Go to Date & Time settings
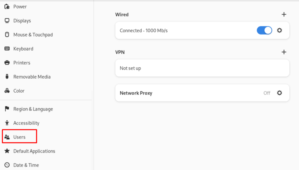This screenshot has height=170, width=299. pyautogui.click(x=26, y=165)
